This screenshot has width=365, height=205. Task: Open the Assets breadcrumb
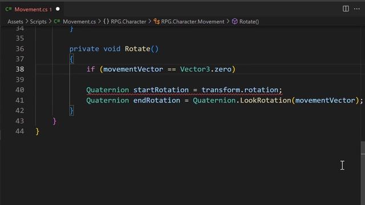click(x=15, y=22)
